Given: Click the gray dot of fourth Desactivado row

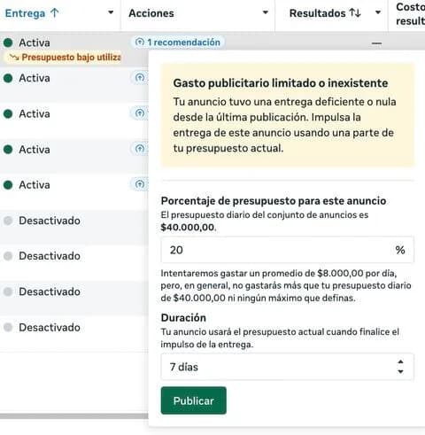Looking at the screenshot, I should pyautogui.click(x=8, y=327).
